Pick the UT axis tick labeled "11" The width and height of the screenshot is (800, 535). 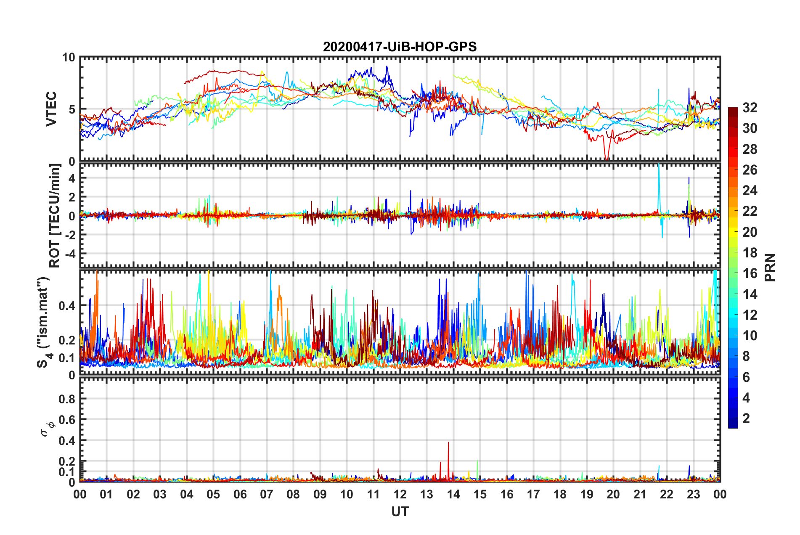[x=373, y=494]
